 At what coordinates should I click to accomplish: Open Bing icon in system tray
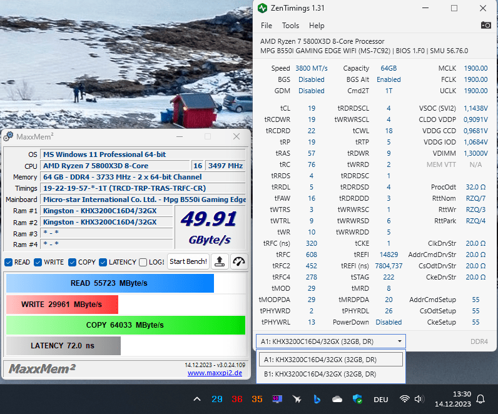317,399
